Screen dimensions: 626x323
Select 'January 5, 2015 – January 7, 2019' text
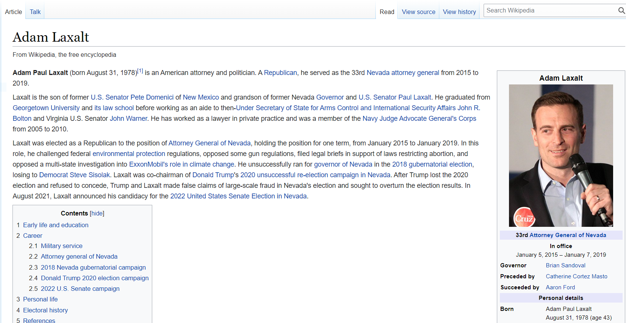(561, 255)
